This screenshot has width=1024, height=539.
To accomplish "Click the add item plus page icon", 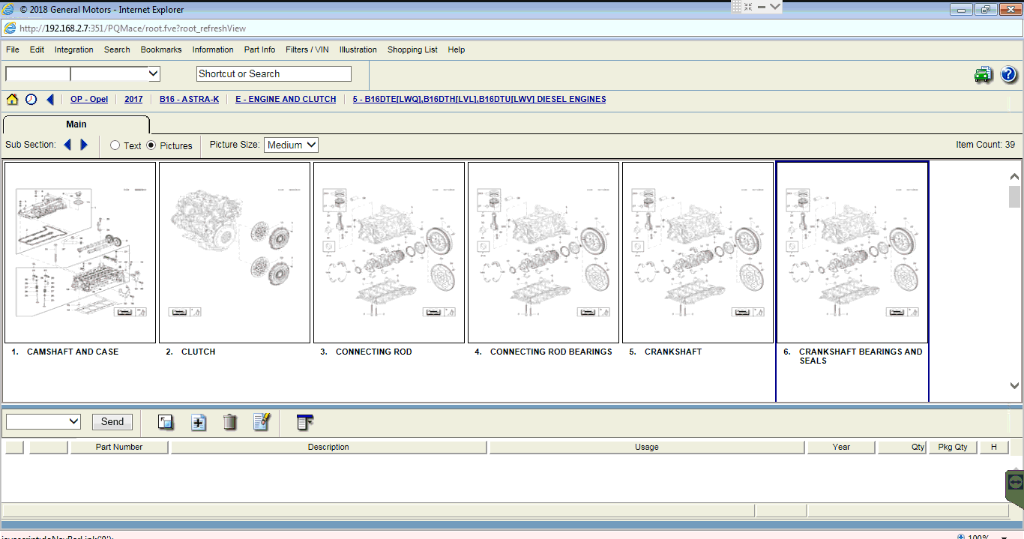I will tap(199, 422).
